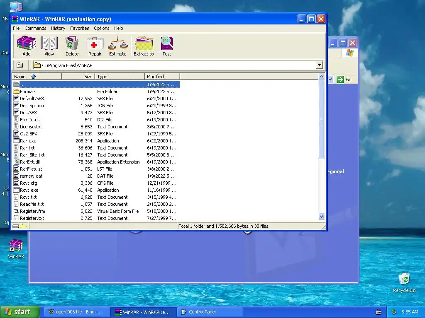
Task: Open the Commands menu
Action: point(35,28)
